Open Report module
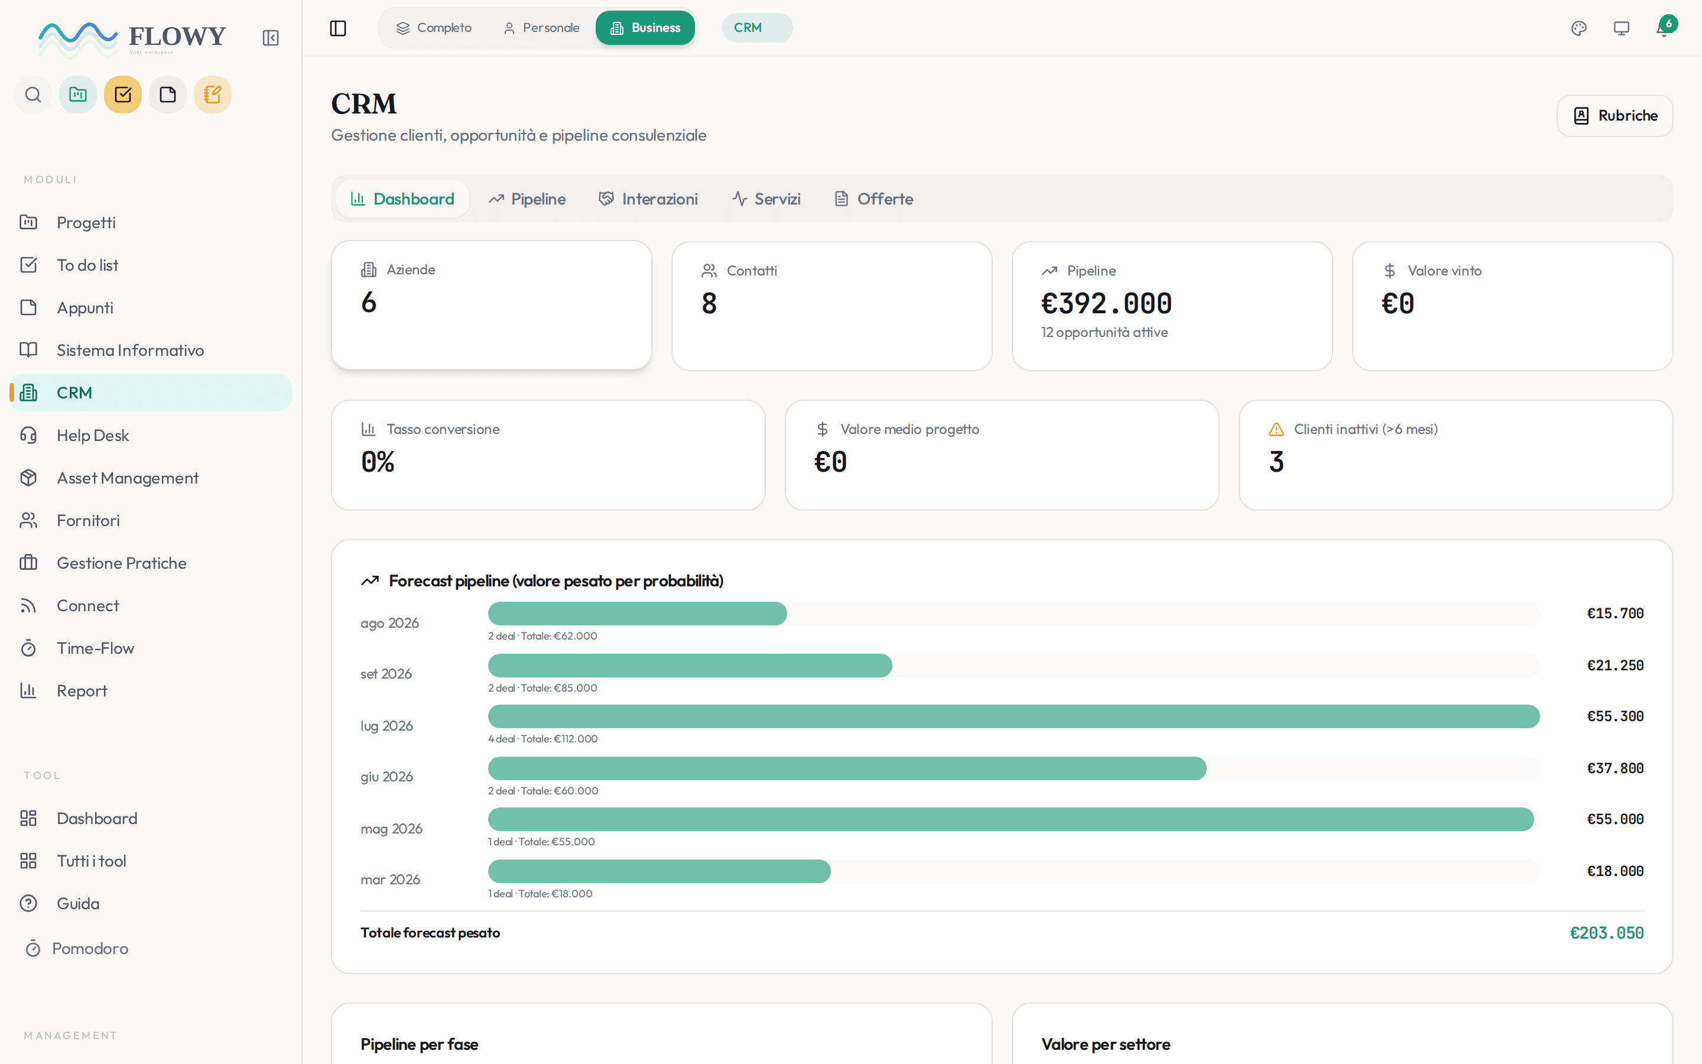The height and width of the screenshot is (1064, 1702). coord(151,691)
